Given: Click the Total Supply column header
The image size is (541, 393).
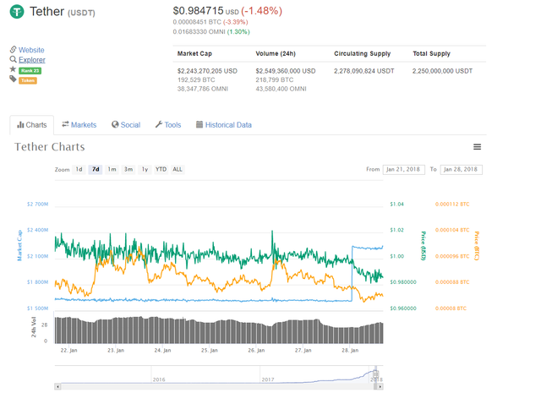Looking at the screenshot, I should 432,53.
